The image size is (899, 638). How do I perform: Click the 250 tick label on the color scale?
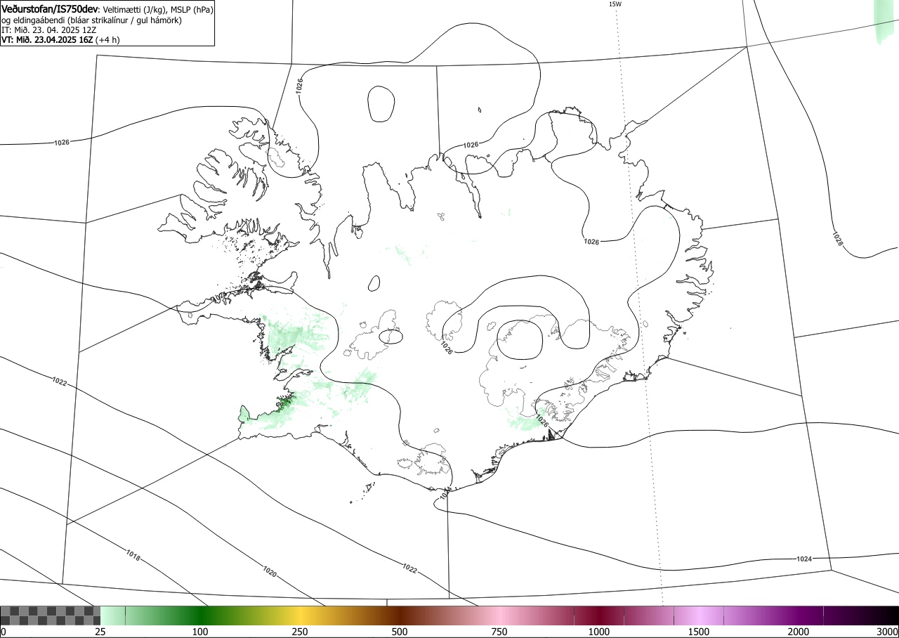pyautogui.click(x=300, y=632)
